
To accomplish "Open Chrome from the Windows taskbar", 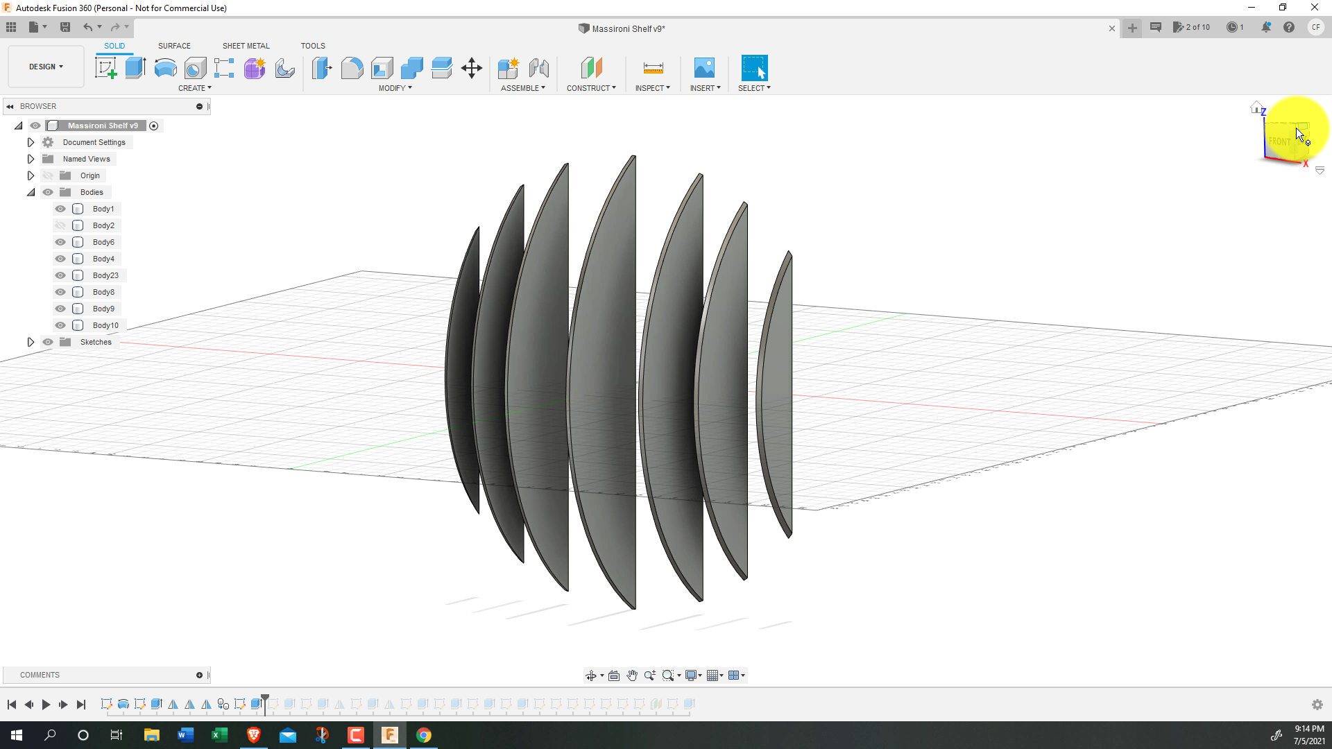I will 423,735.
